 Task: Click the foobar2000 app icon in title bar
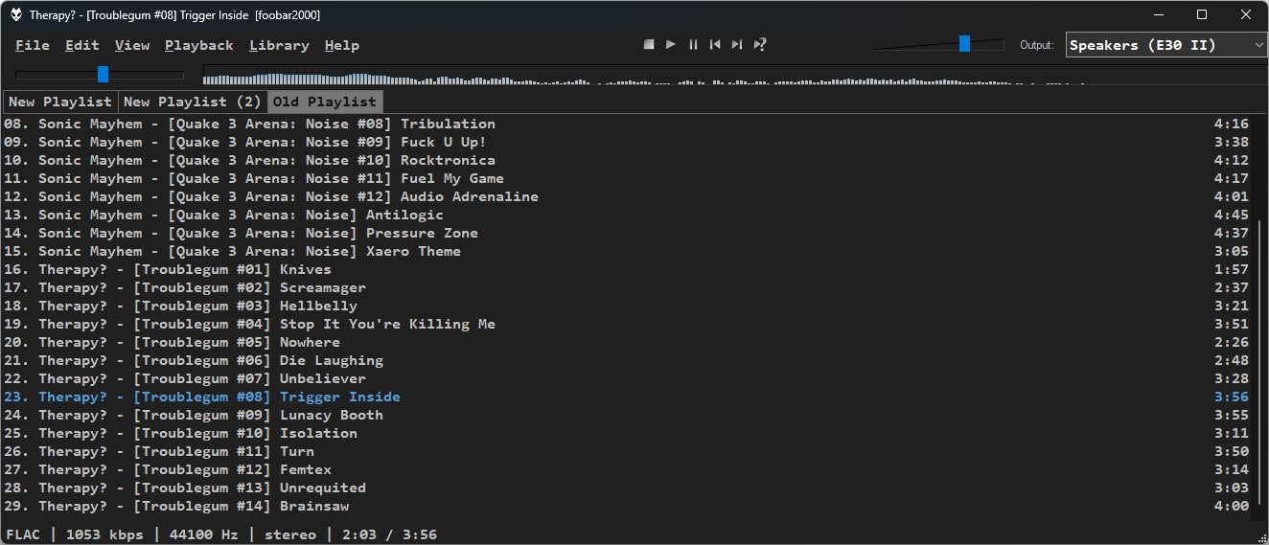(16, 15)
